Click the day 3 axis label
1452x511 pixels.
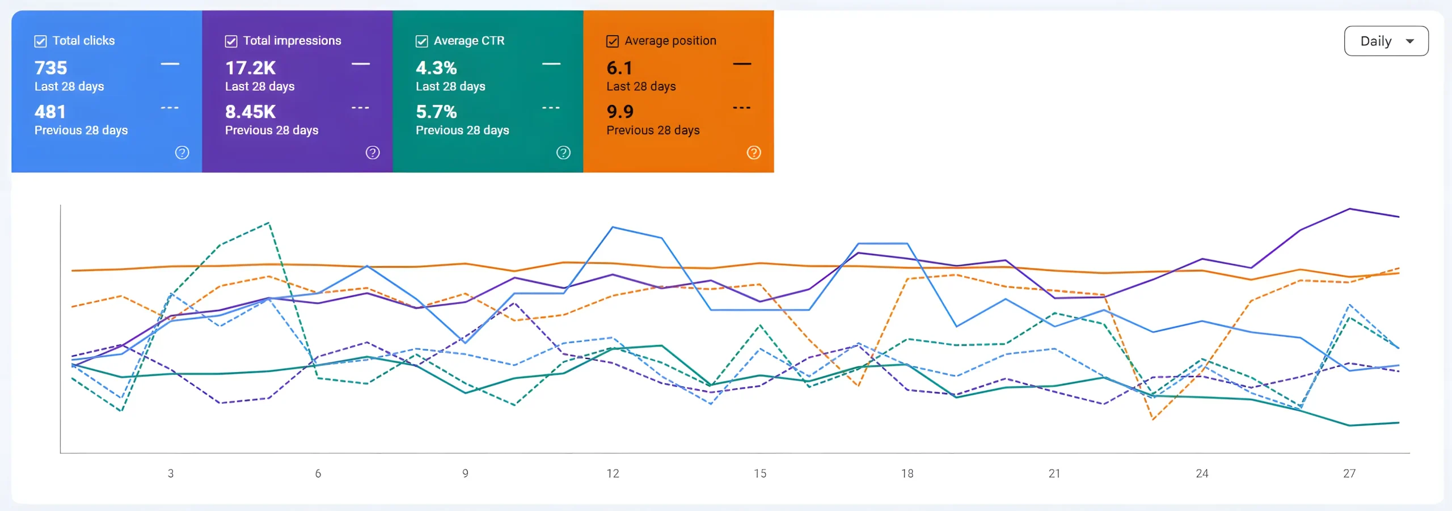[x=171, y=474]
